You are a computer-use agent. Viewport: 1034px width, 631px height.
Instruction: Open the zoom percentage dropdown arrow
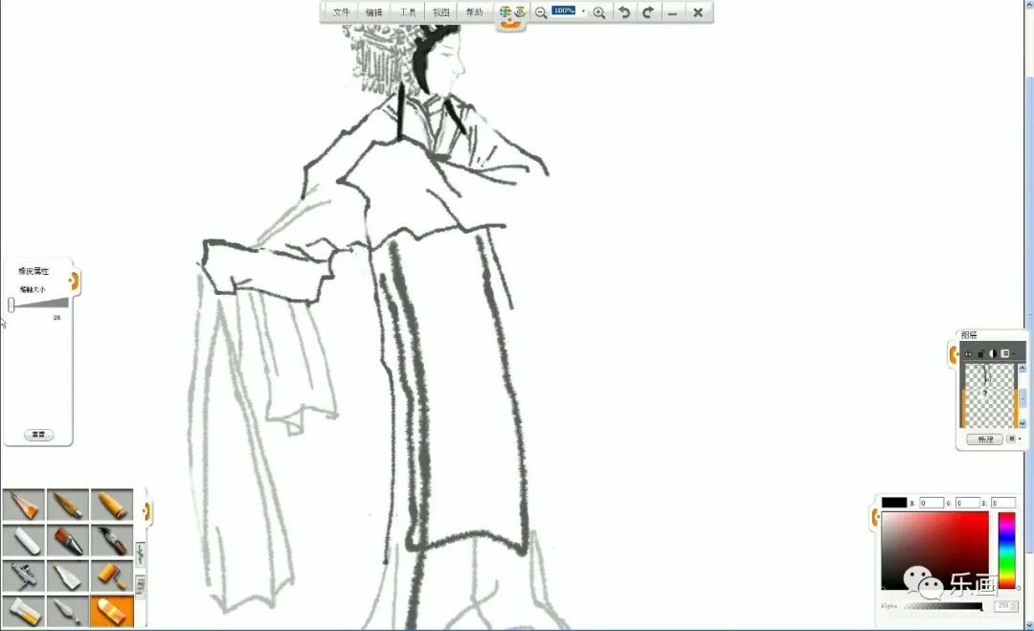tap(583, 11)
